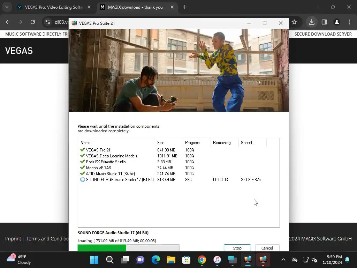Reload the browser page
The height and width of the screenshot is (268, 357).
(x=33, y=22)
